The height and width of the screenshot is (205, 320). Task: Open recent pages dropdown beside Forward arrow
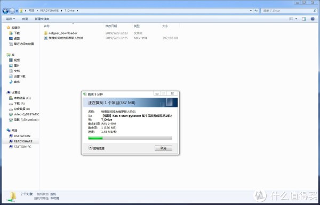tap(17, 11)
